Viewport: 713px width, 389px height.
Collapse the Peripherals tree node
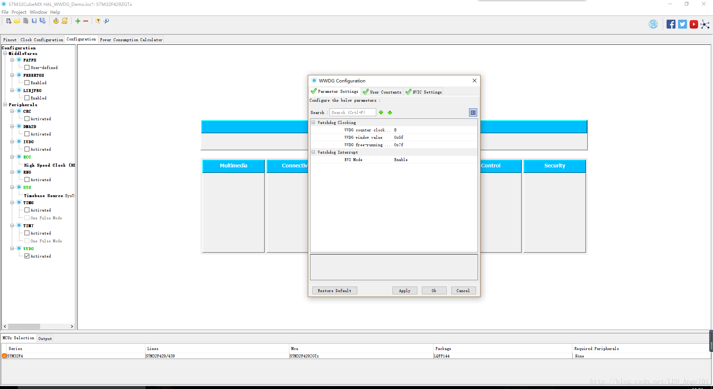[5, 105]
